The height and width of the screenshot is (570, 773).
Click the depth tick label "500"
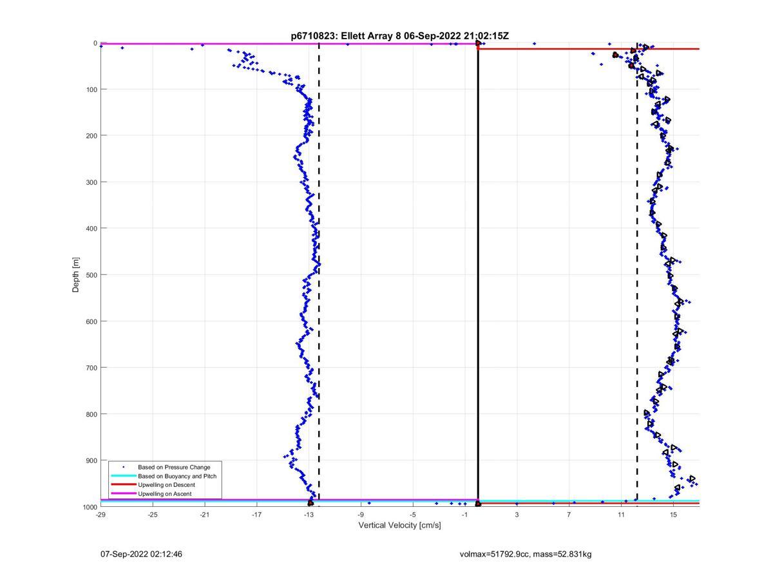coord(91,275)
